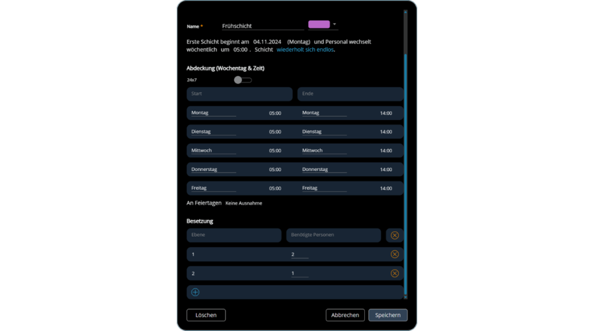
Task: Select the Montag start day field
Action: coord(213,112)
